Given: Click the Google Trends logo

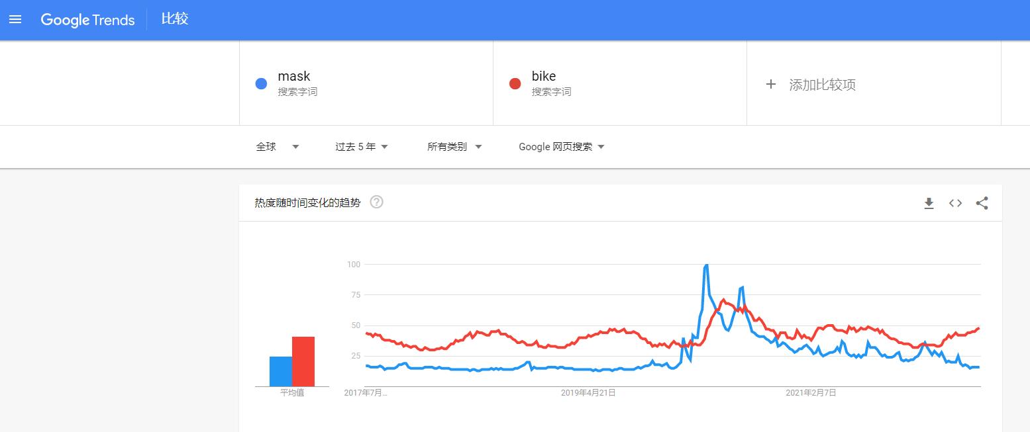Looking at the screenshot, I should 87,20.
